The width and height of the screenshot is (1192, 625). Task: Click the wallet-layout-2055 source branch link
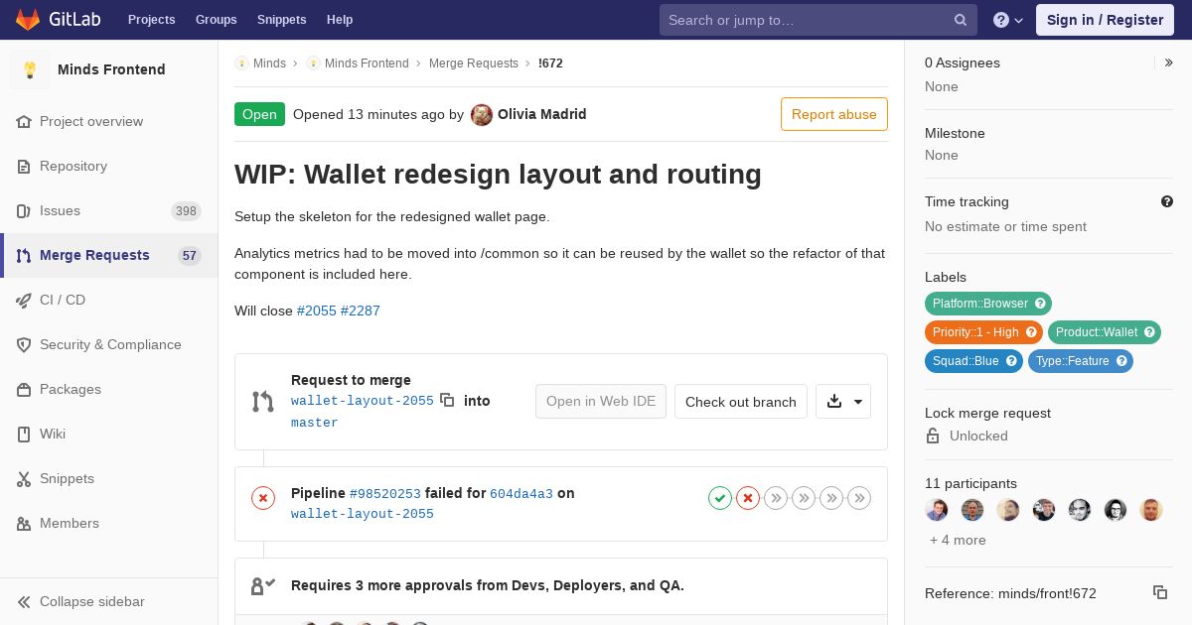[x=363, y=401]
